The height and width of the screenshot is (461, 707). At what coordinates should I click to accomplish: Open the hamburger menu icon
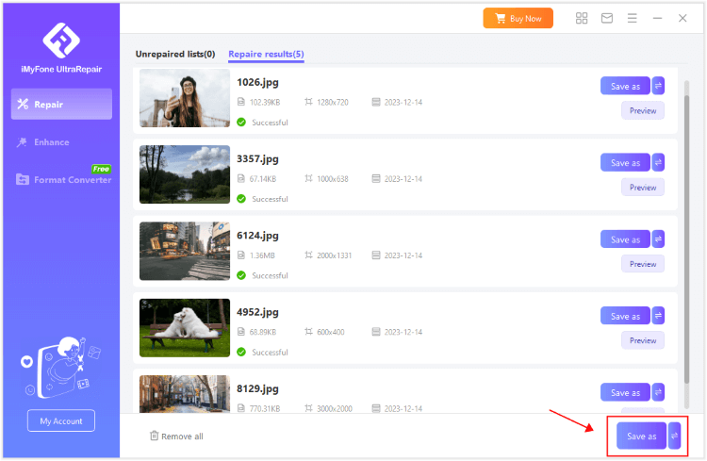click(x=633, y=18)
